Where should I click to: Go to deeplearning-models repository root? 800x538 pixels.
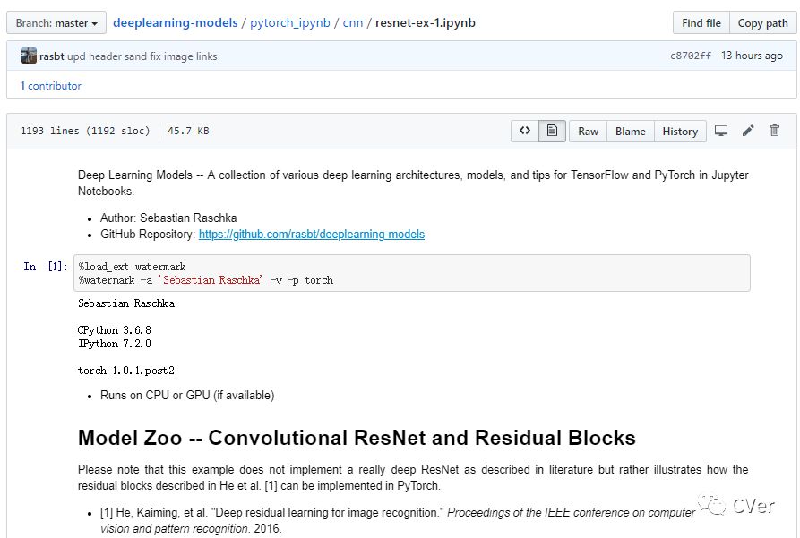point(176,22)
